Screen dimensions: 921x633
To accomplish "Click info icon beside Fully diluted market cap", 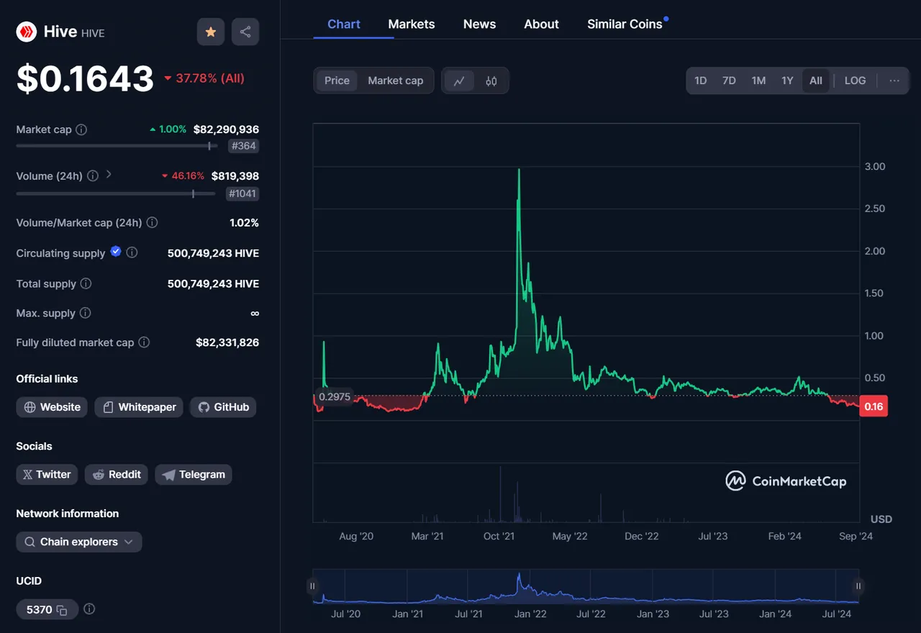I will point(144,342).
